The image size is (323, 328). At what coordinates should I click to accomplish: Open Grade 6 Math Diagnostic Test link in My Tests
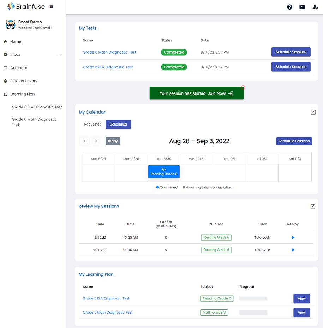click(109, 52)
